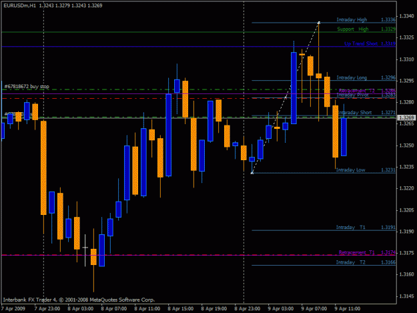This screenshot has width=417, height=313.
Task: Select the 'Retracement T1 1.3174' label
Action: [367, 252]
